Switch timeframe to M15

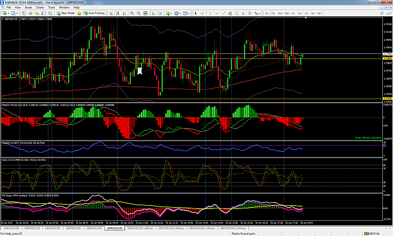coord(280,13)
